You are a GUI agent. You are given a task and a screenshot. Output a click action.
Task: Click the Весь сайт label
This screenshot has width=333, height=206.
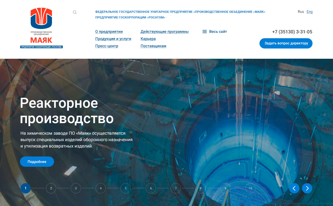click(218, 32)
